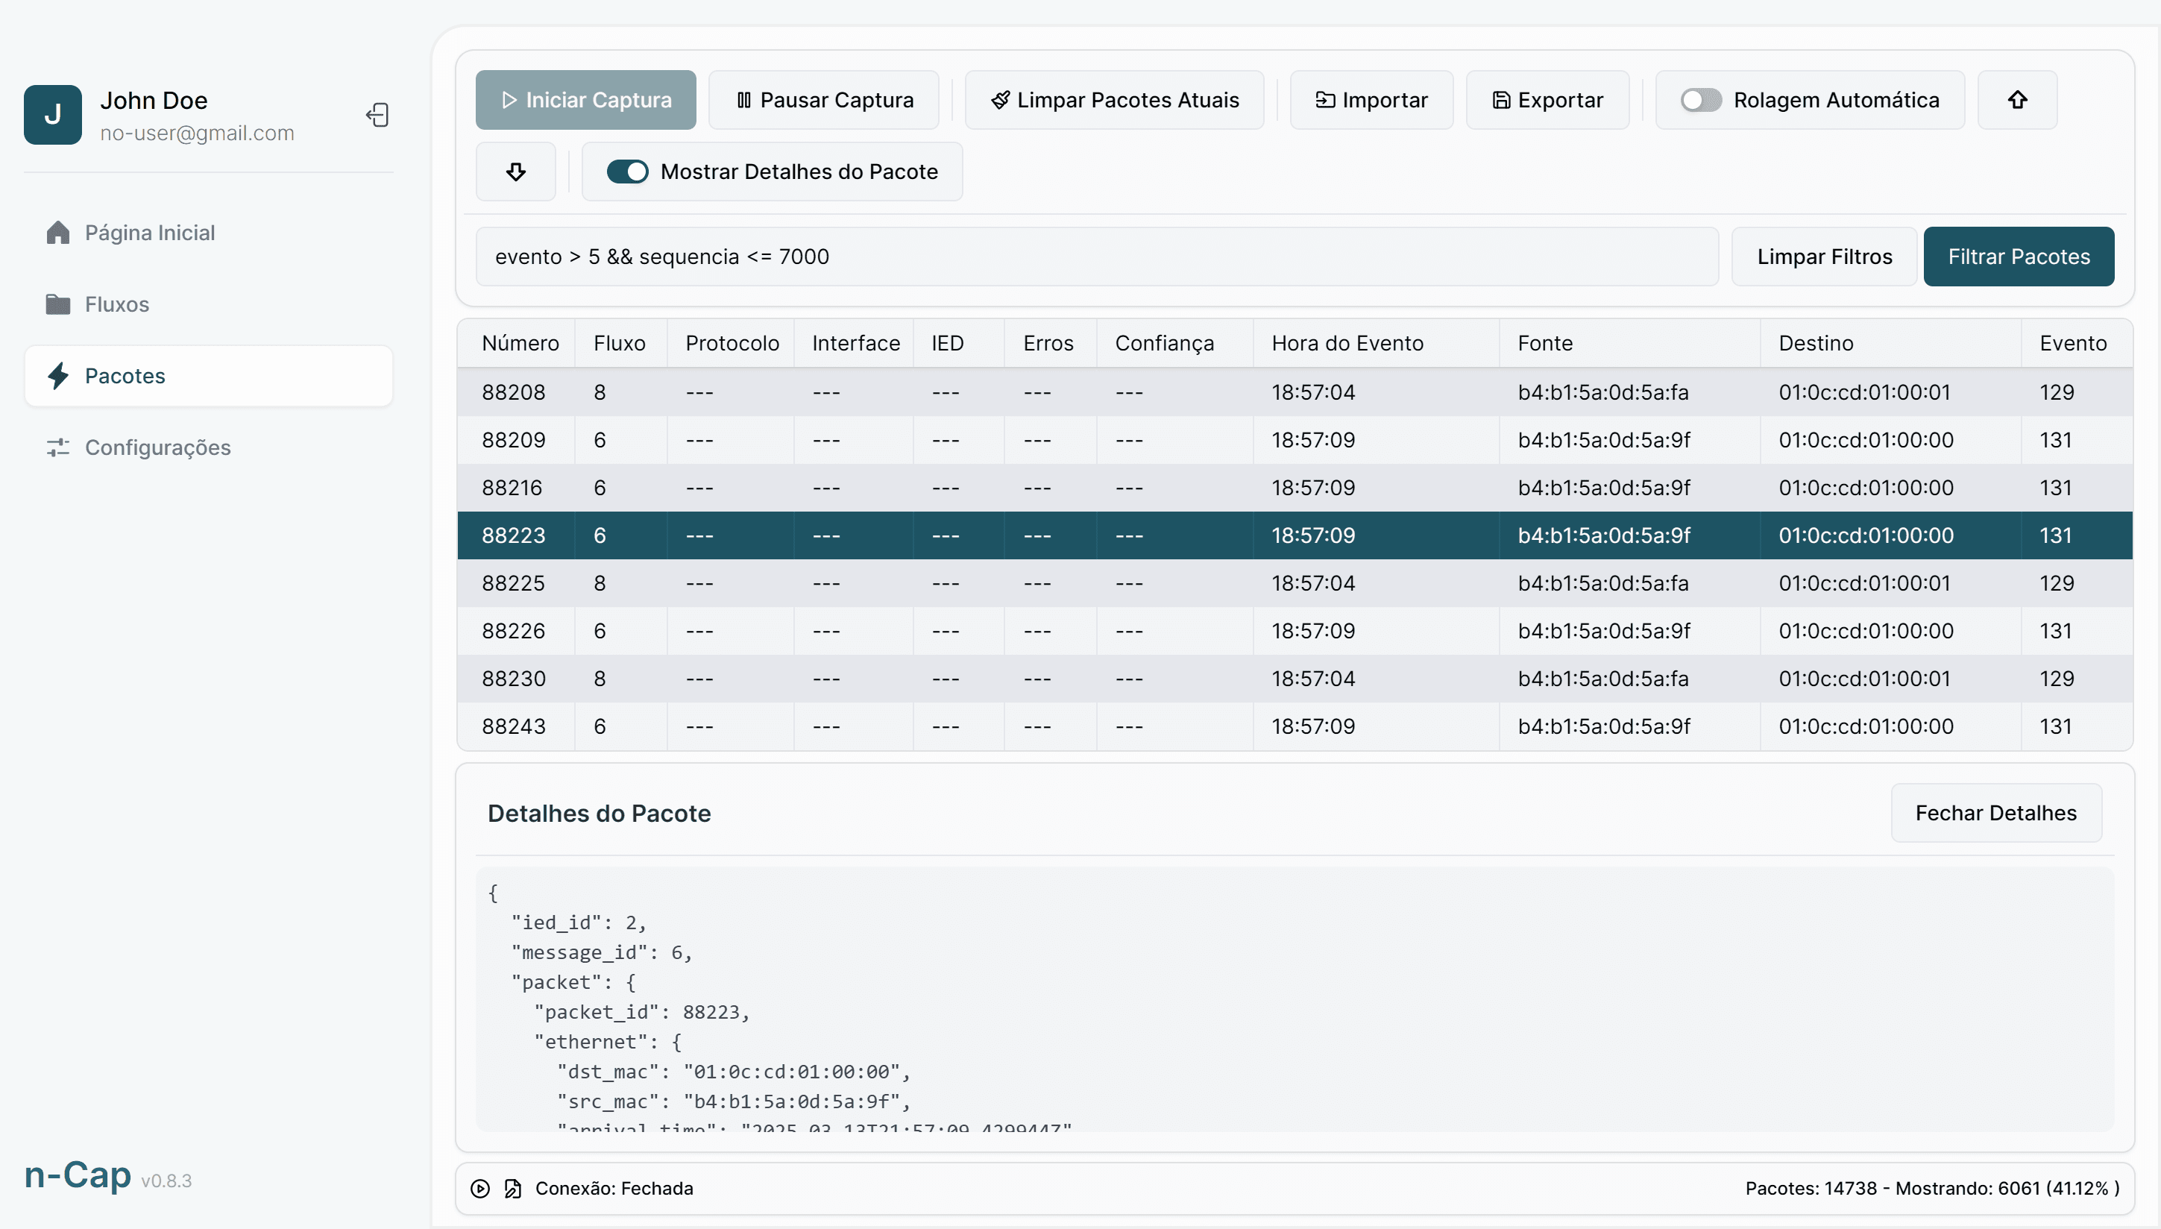Screen dimensions: 2161x1229
Task: Select highlighted packet row 88223
Action: [1295, 535]
